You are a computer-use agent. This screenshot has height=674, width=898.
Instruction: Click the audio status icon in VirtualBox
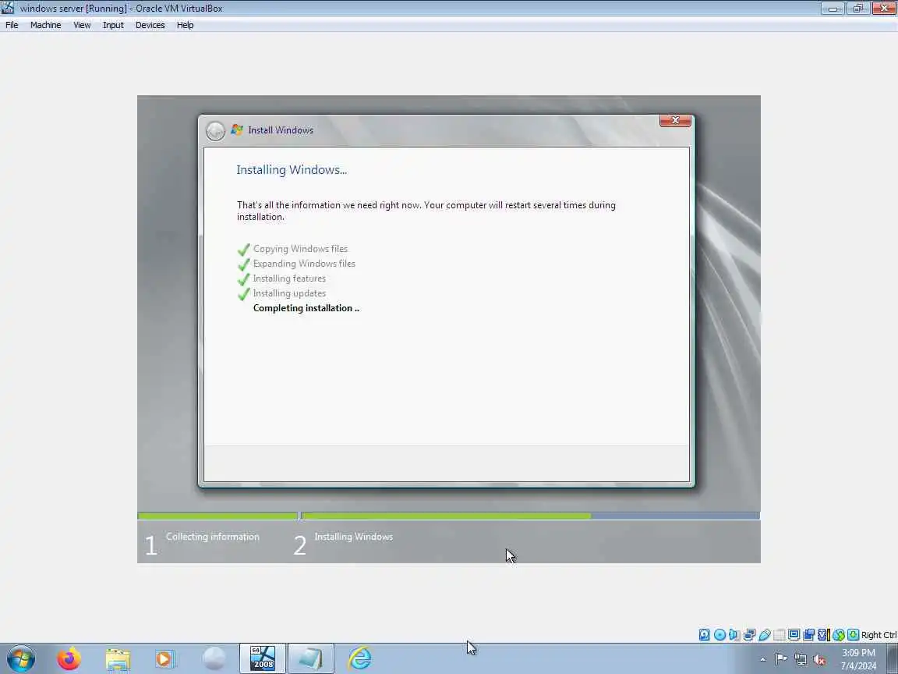click(734, 634)
